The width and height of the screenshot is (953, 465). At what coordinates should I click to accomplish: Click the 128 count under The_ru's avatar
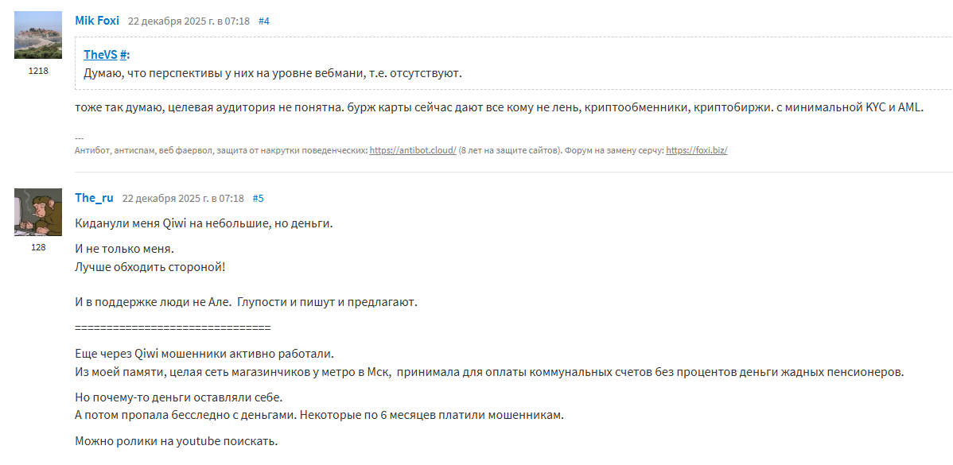[38, 247]
